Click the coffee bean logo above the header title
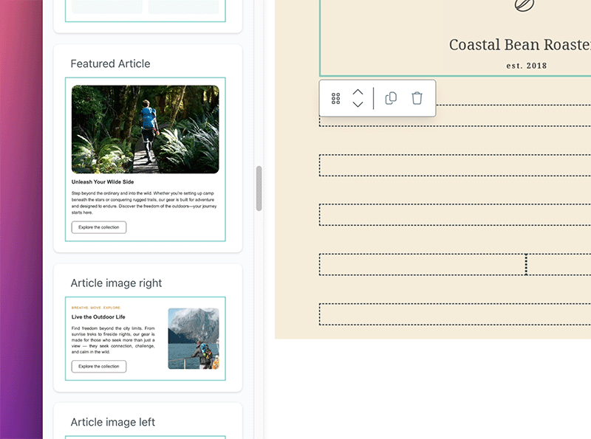591x439 pixels. coord(525,6)
